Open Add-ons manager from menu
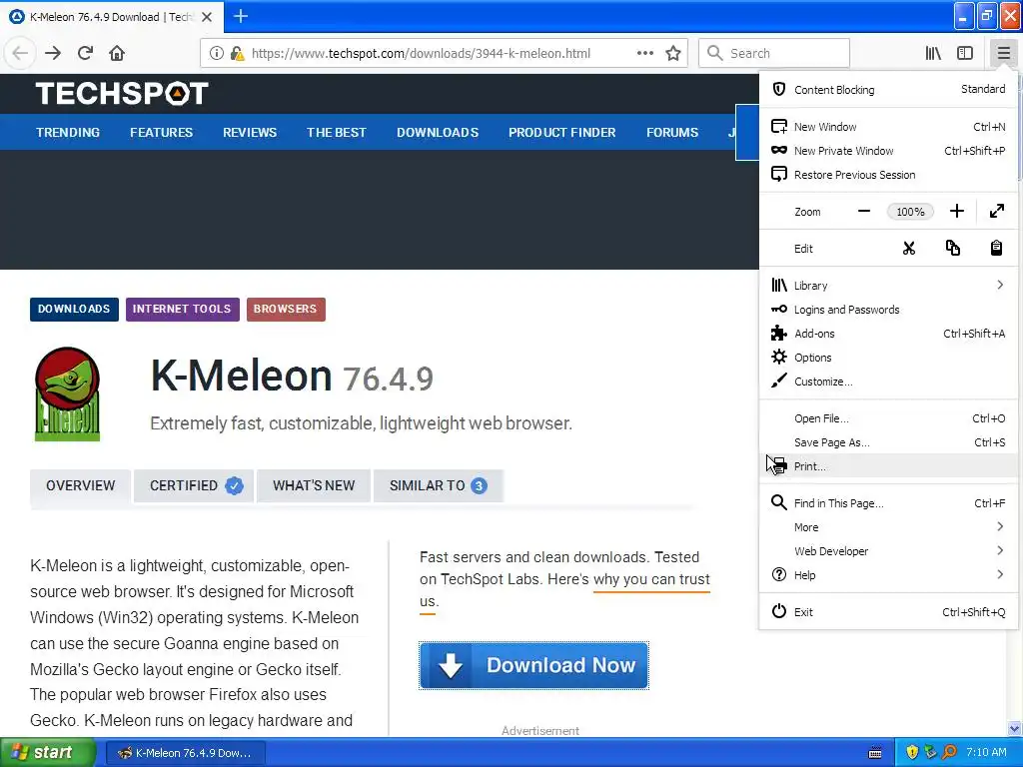This screenshot has height=767, width=1023. [888, 334]
